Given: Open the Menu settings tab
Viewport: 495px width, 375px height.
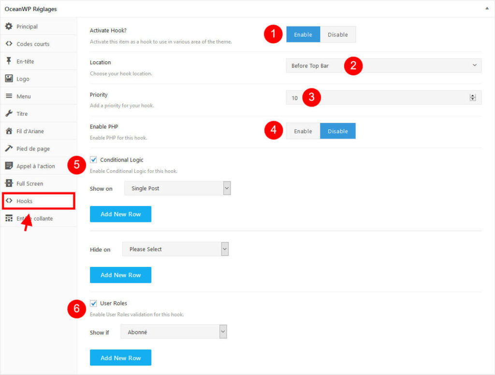Looking at the screenshot, I should (39, 96).
